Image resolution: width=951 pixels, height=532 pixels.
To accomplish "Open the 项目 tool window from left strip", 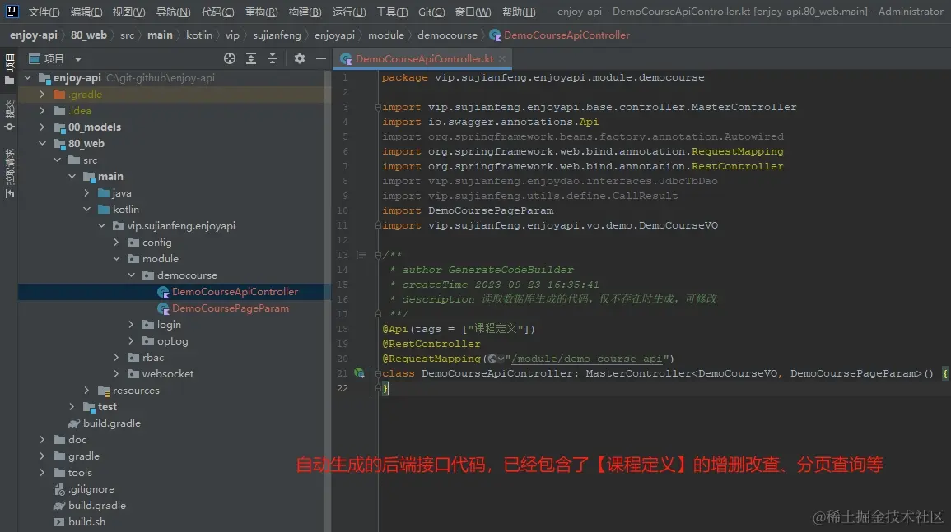I will [9, 68].
